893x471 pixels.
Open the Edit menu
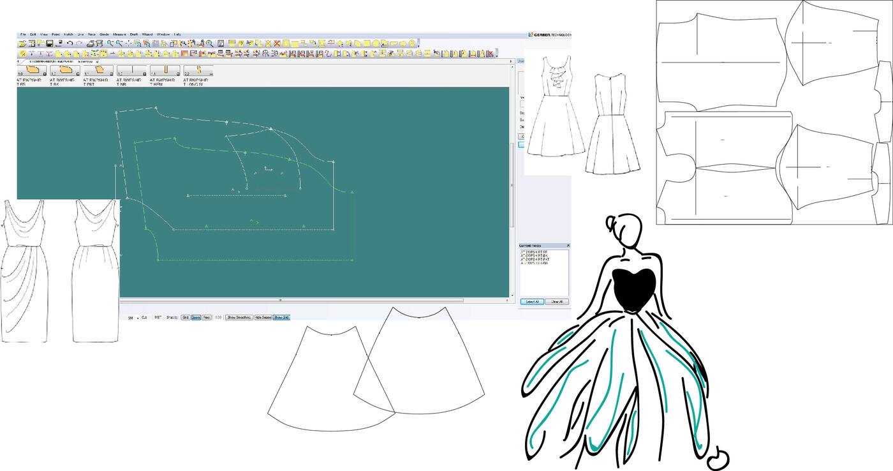click(33, 34)
